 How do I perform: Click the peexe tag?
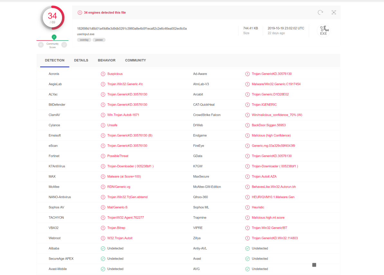(x=99, y=40)
